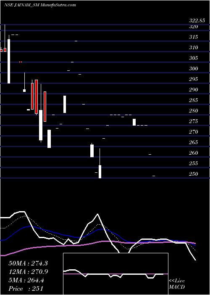Click the 250 price axis label
210x295 pixels.
coord(193,174)
